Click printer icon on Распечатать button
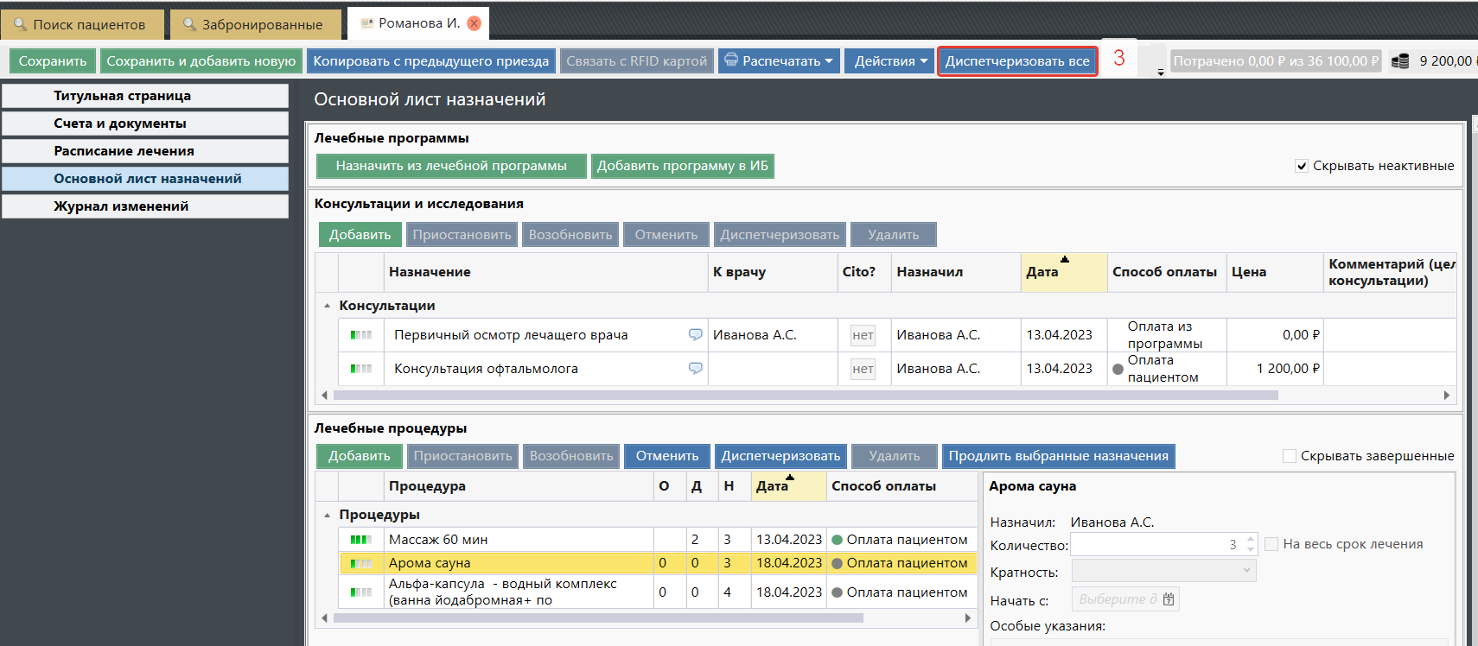Screen dimensions: 1478x646 [x=731, y=60]
